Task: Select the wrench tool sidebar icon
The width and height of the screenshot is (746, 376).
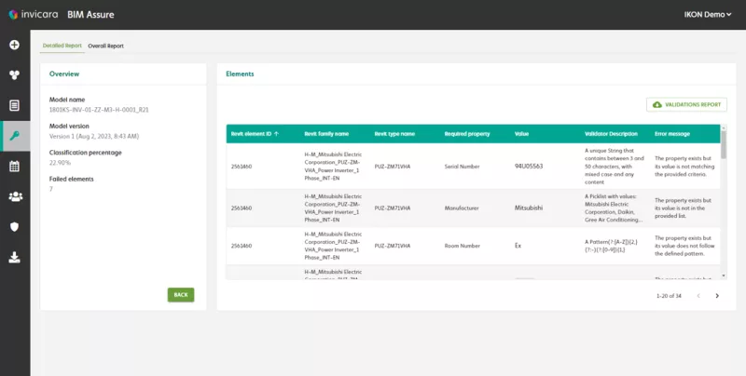Action: click(14, 136)
